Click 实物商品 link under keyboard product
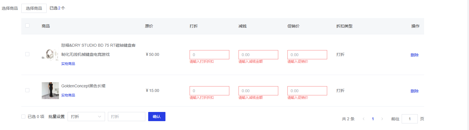Image resolution: width=469 pixels, height=130 pixels. click(x=68, y=64)
